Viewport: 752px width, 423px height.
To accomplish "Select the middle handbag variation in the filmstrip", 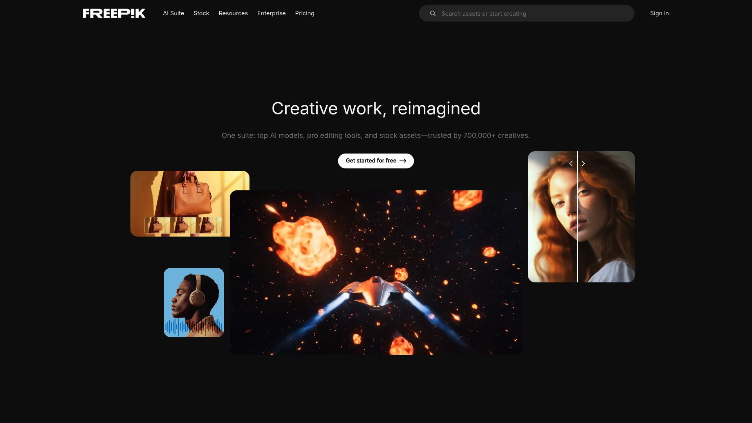I will (x=183, y=225).
